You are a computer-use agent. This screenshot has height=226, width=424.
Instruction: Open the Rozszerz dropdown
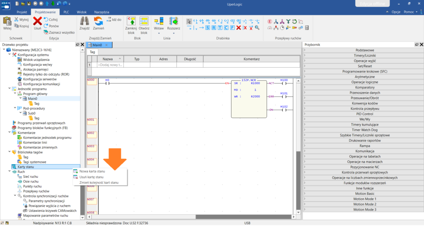pyautogui.click(x=173, y=33)
